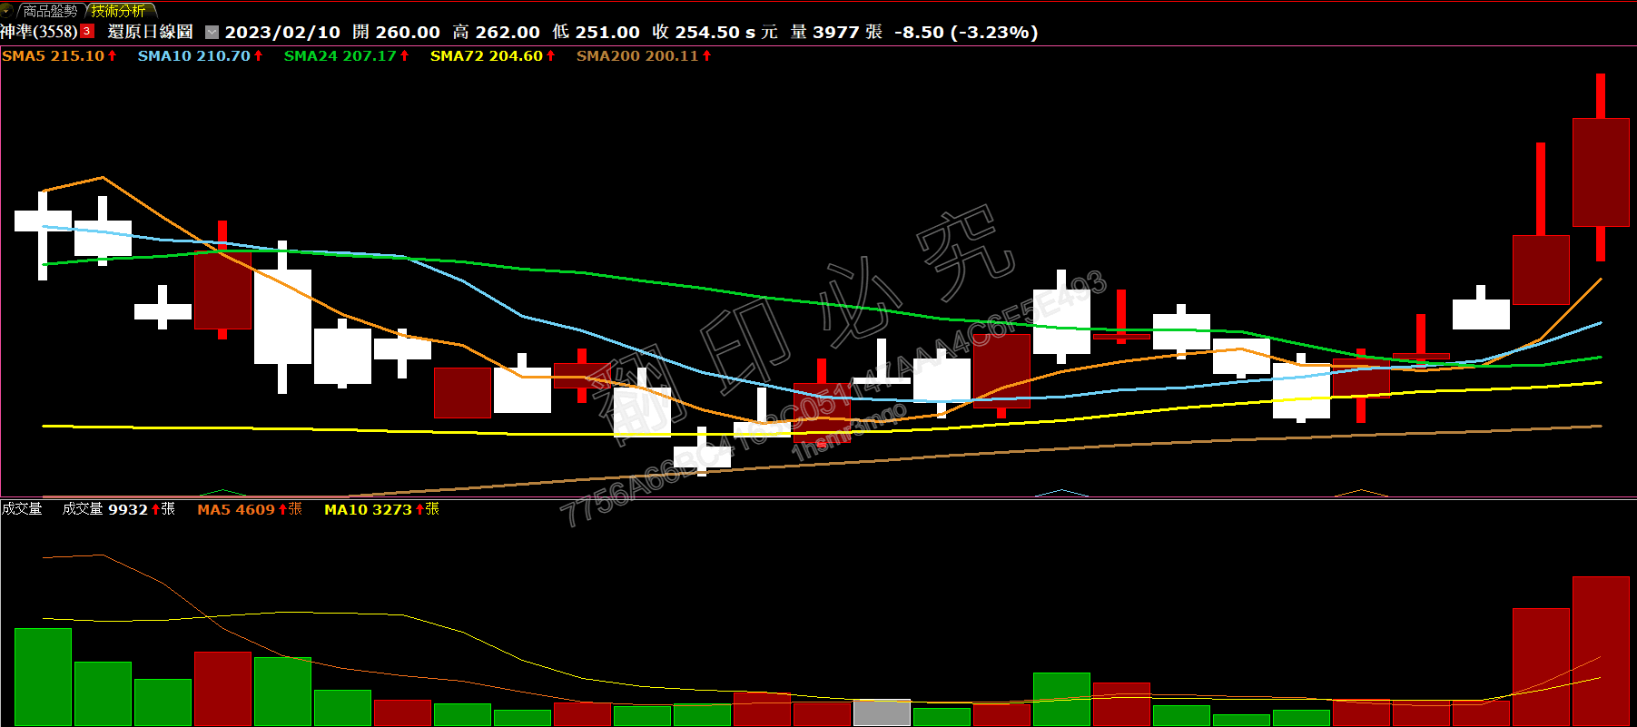Click the MA5 4609 volume average label
1637x727 pixels.
pos(235,510)
